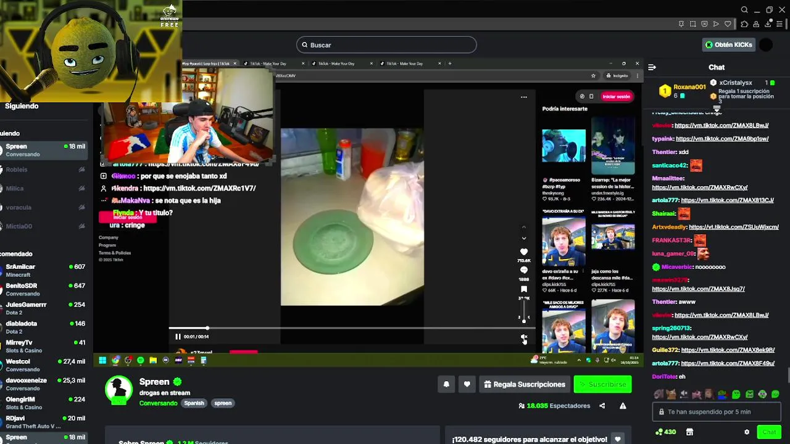Open the chat shop storefront icon
Image resolution: width=790 pixels, height=444 pixels.
tap(689, 432)
